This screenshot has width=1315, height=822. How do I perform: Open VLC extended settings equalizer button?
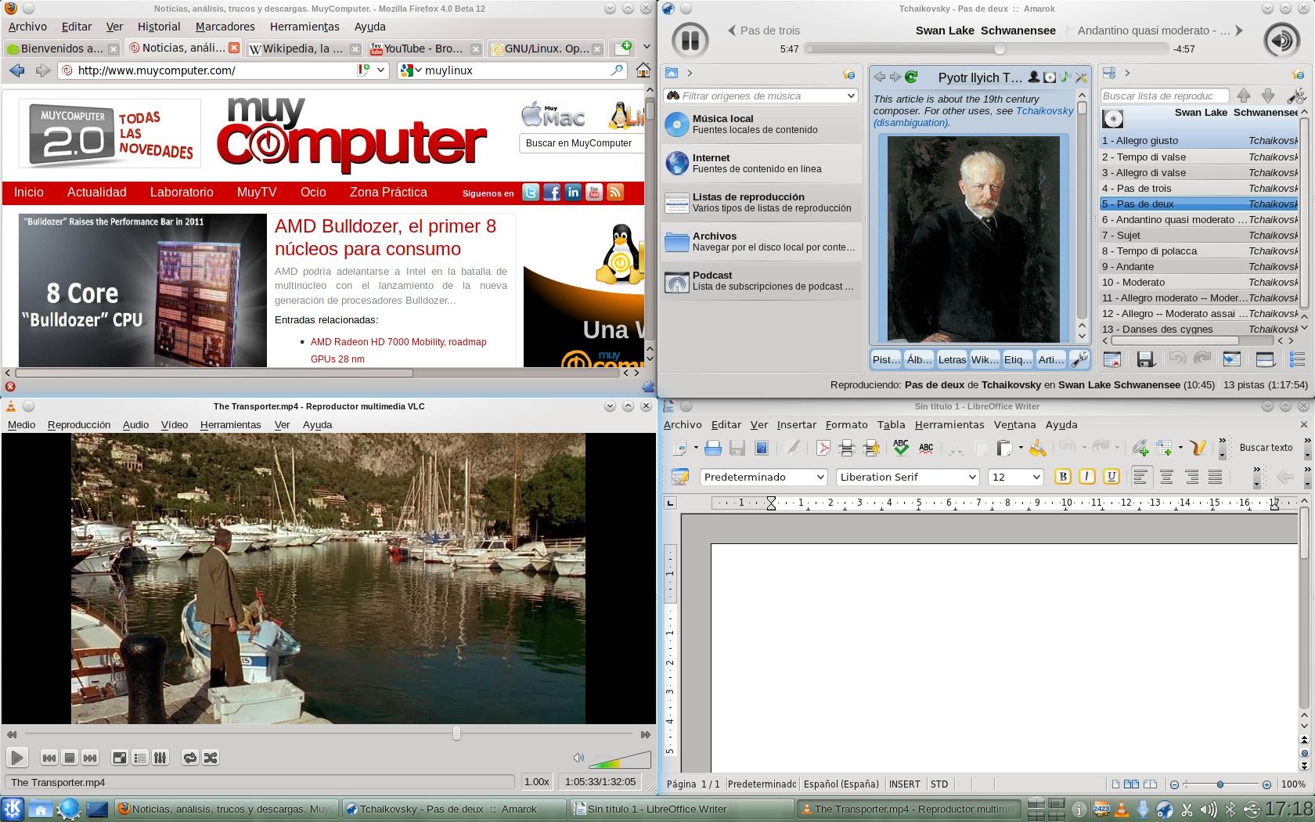(x=160, y=758)
